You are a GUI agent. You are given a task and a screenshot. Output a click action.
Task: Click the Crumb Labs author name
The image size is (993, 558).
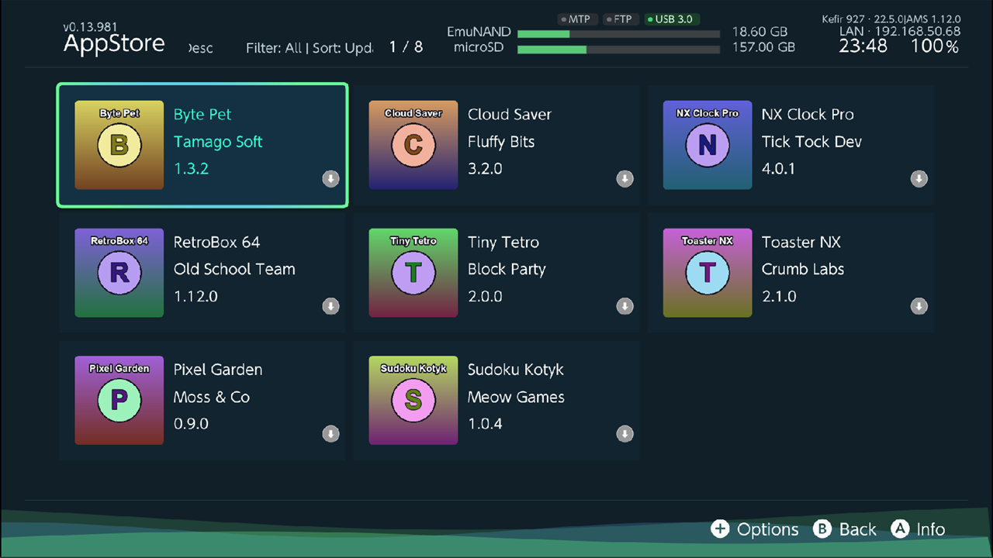click(x=803, y=270)
